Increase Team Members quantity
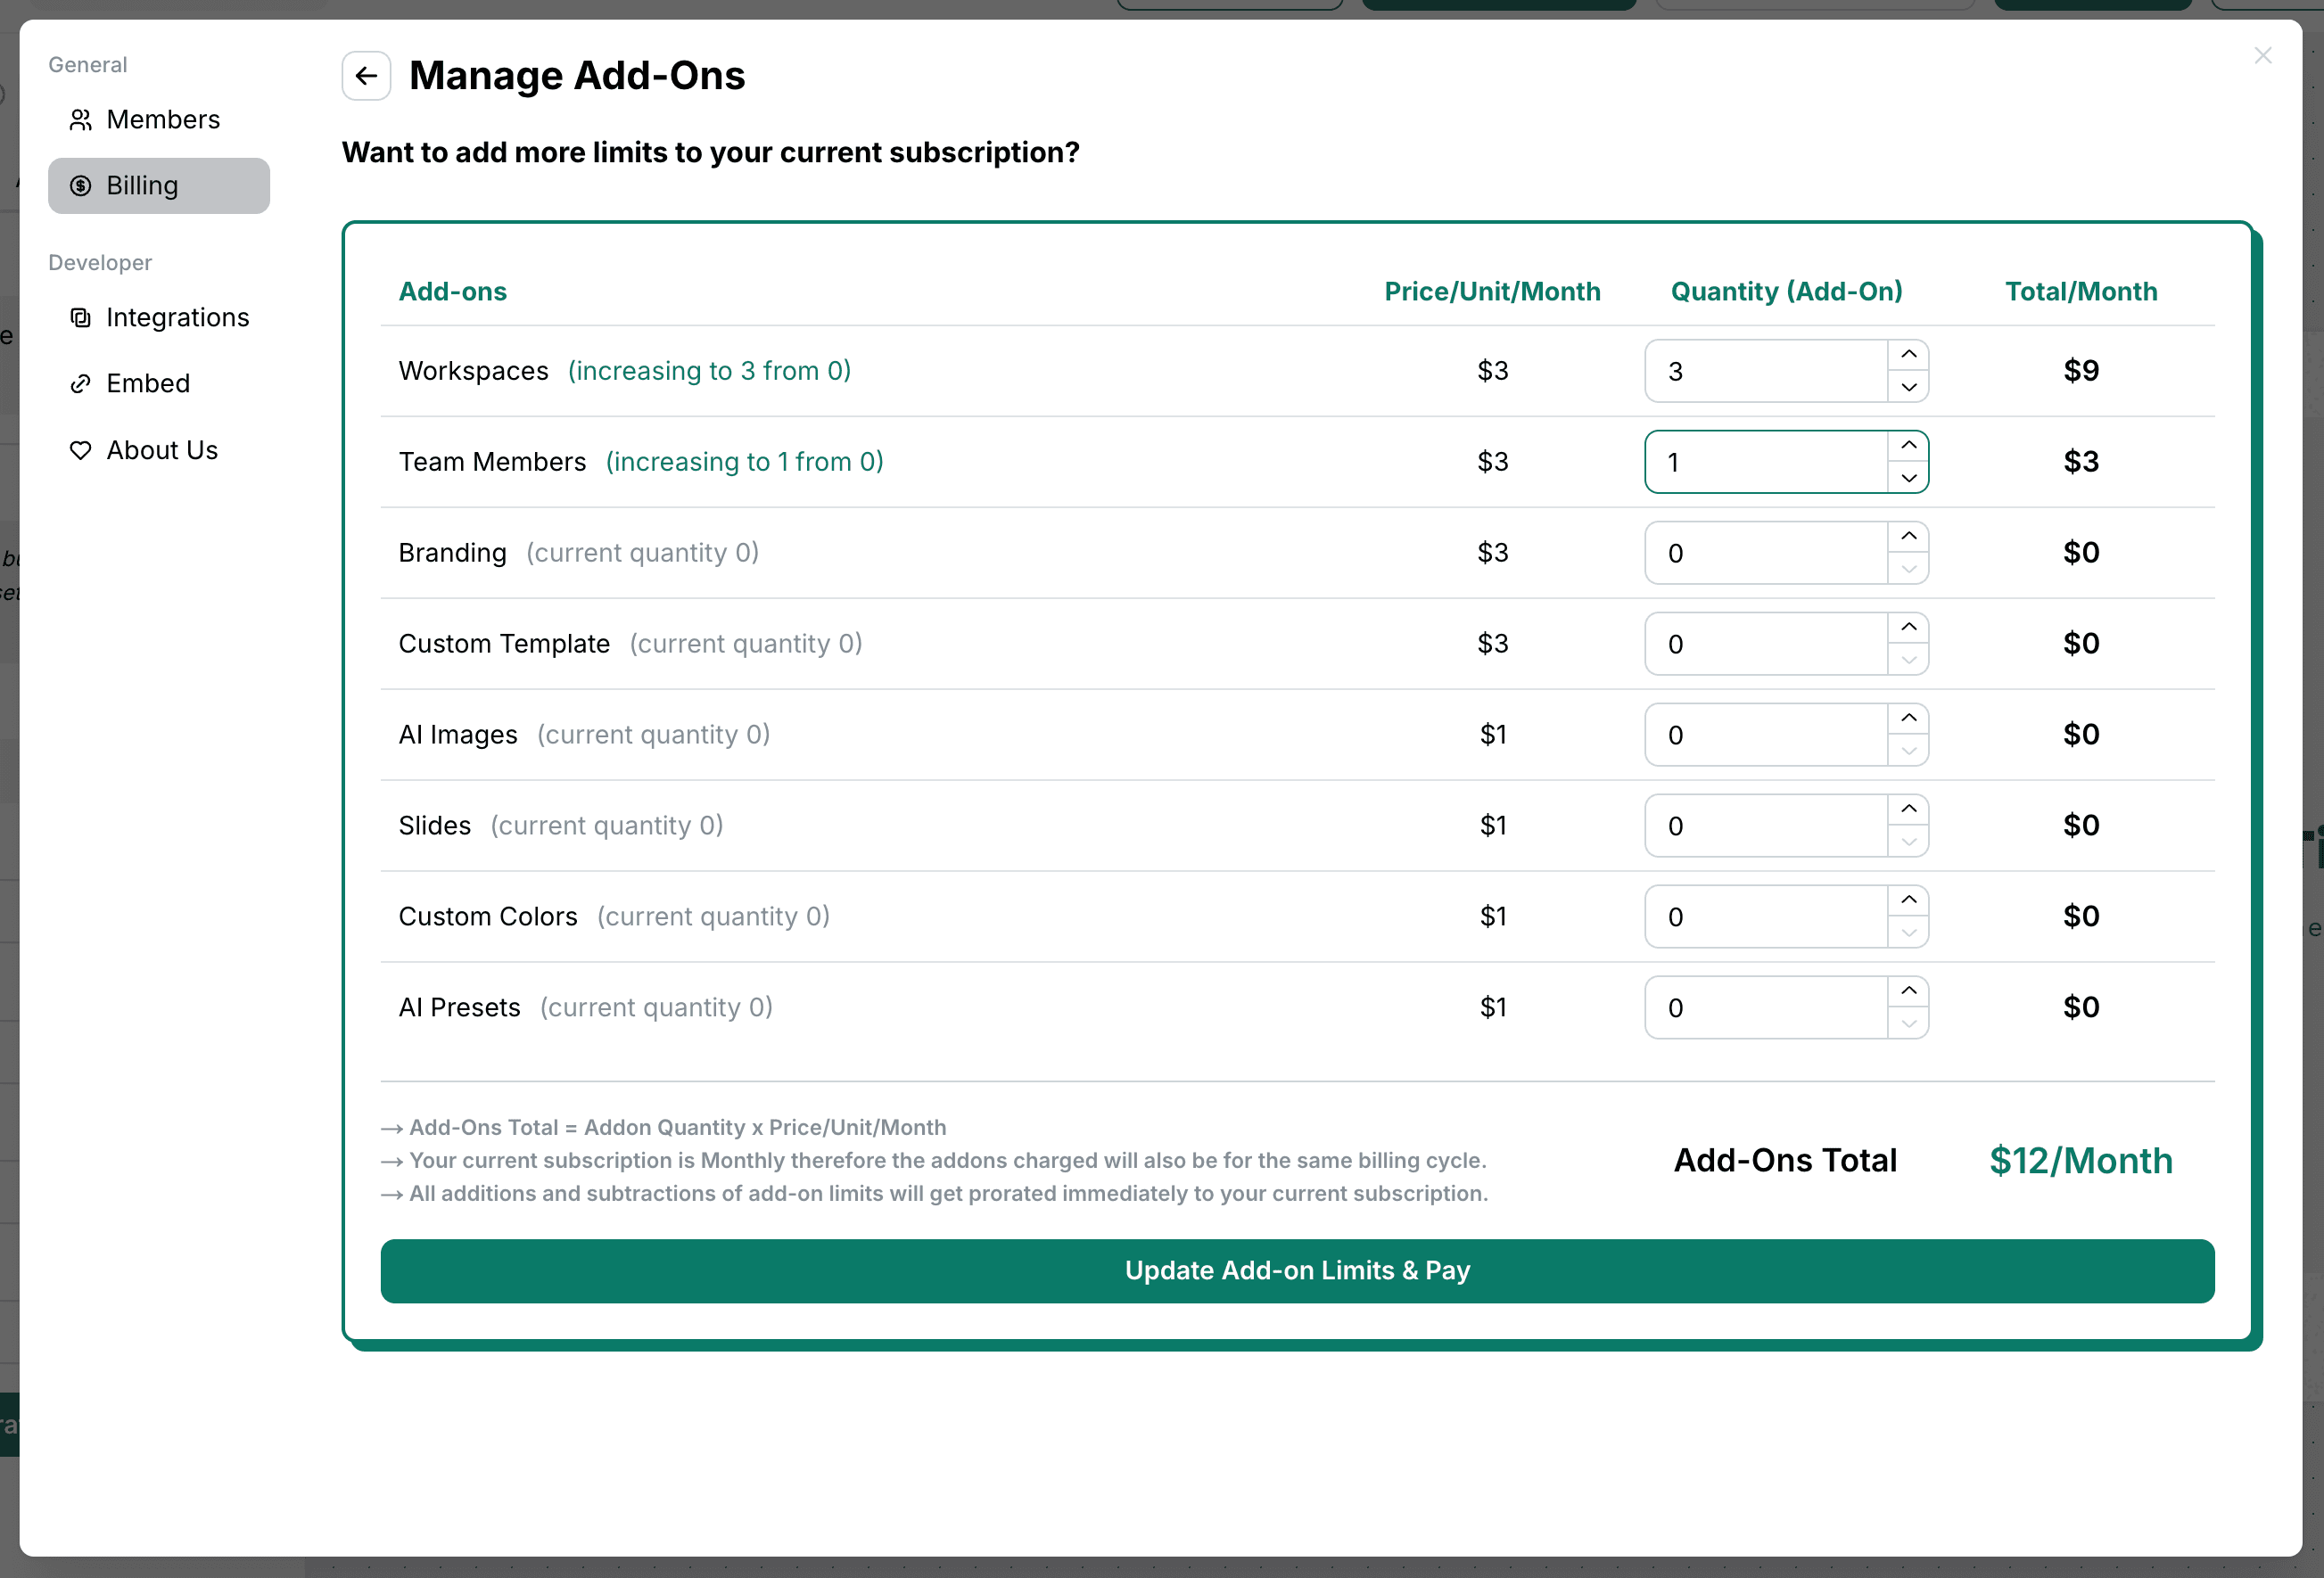 (1909, 445)
